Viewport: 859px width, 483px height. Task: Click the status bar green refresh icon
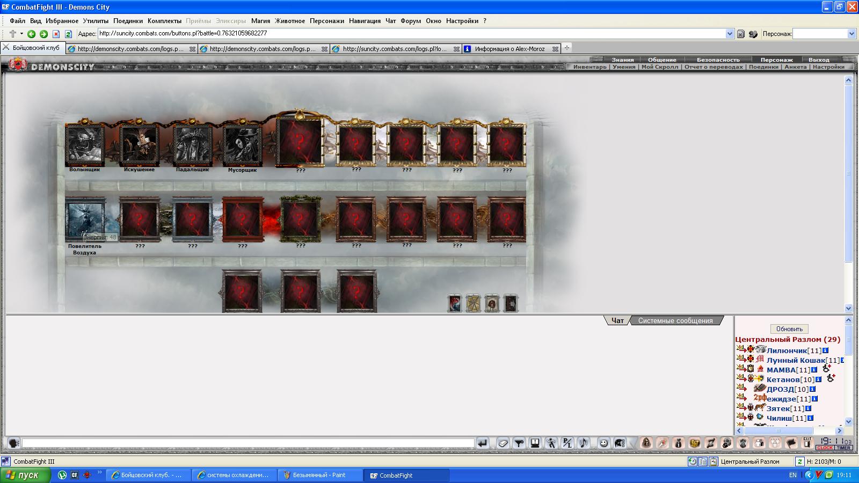[799, 462]
